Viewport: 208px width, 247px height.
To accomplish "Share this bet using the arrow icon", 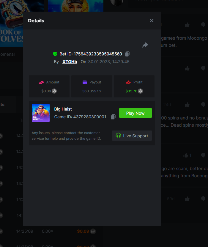I will [145, 45].
